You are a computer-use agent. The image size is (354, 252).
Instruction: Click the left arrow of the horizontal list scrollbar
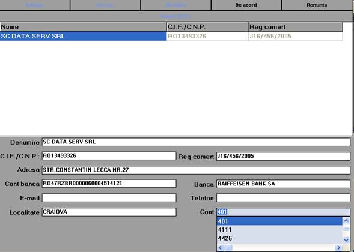point(221,248)
